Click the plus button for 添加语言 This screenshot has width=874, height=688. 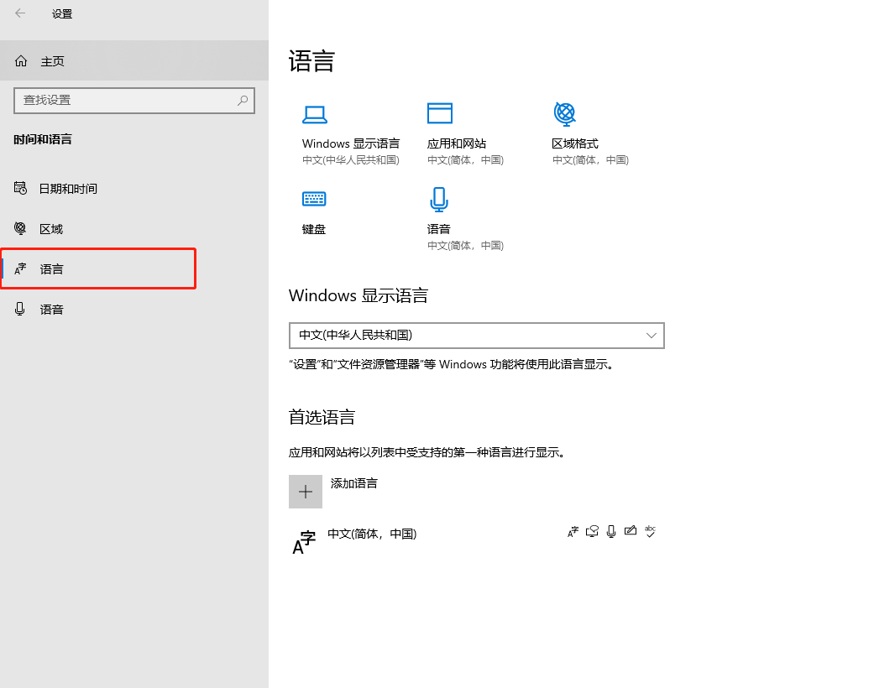coord(306,492)
